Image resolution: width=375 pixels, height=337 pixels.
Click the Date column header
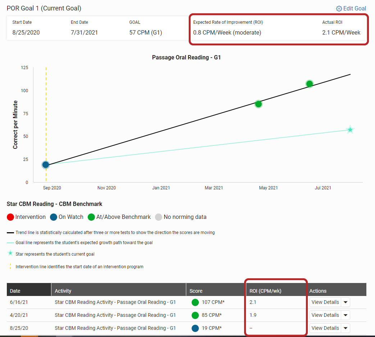29,289
